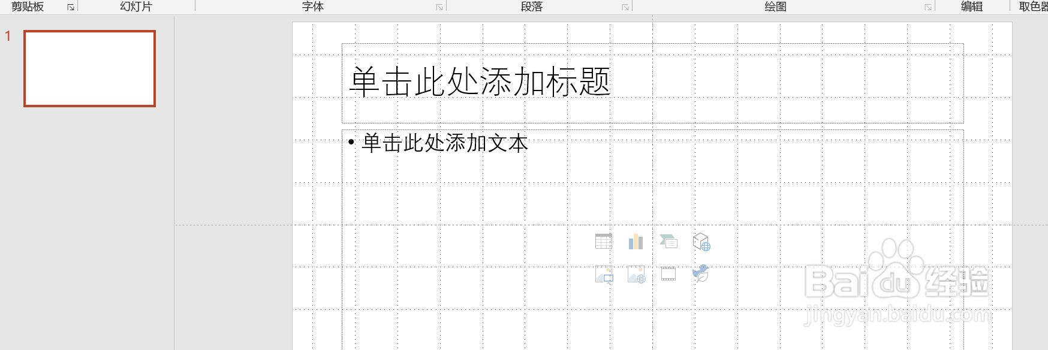The image size is (1048, 350).
Task: Insert online pictures via globe picture icon
Action: coord(636,274)
